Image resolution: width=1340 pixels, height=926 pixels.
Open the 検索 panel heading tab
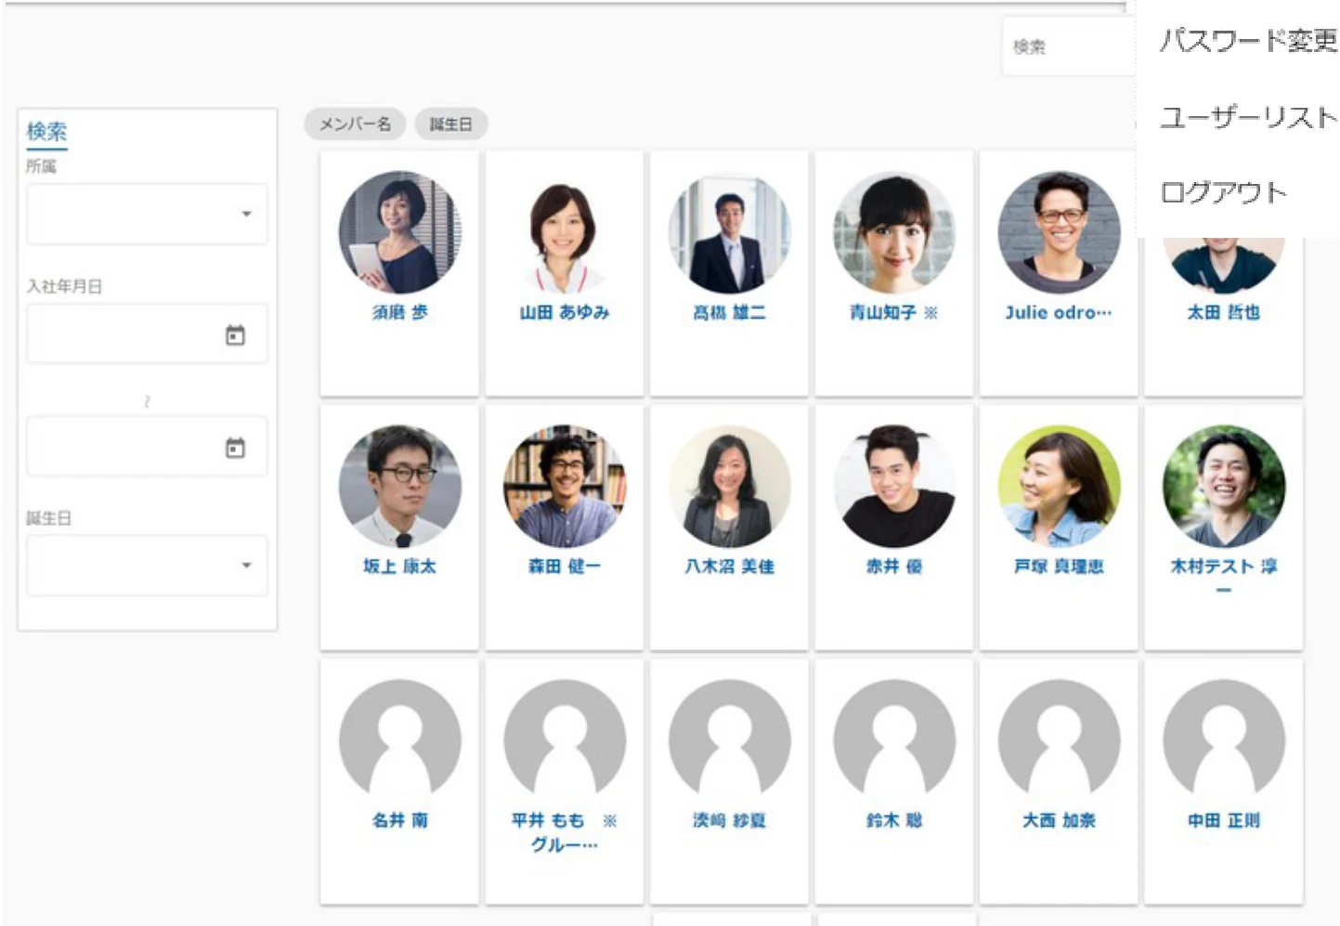(x=46, y=131)
